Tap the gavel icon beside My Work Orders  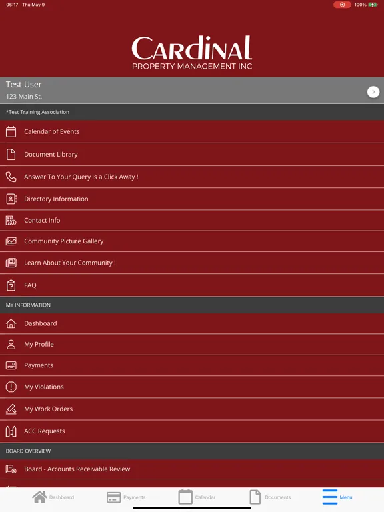[11, 409]
